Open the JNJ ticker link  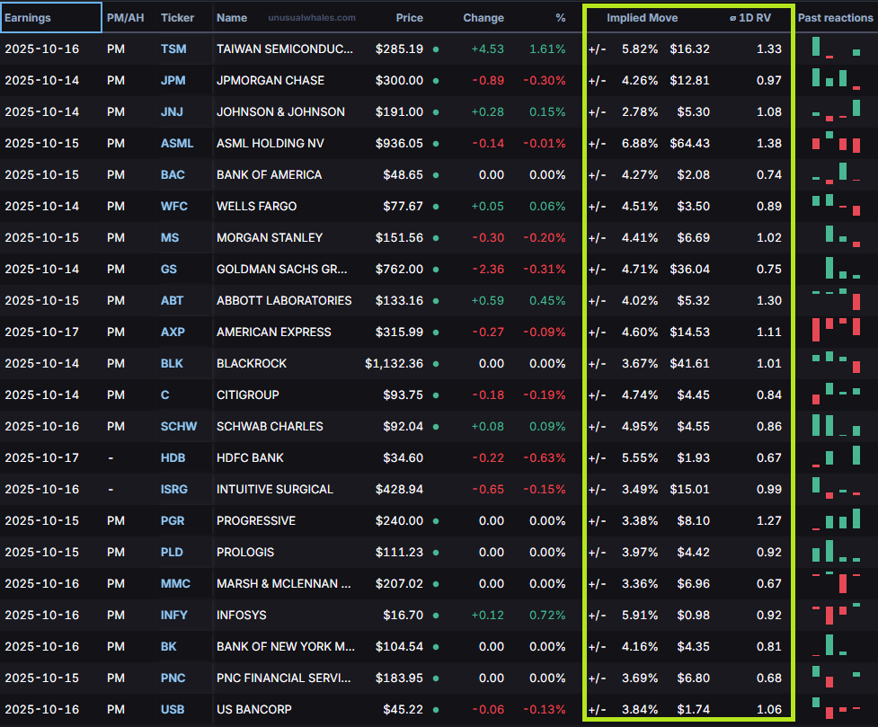pos(172,111)
